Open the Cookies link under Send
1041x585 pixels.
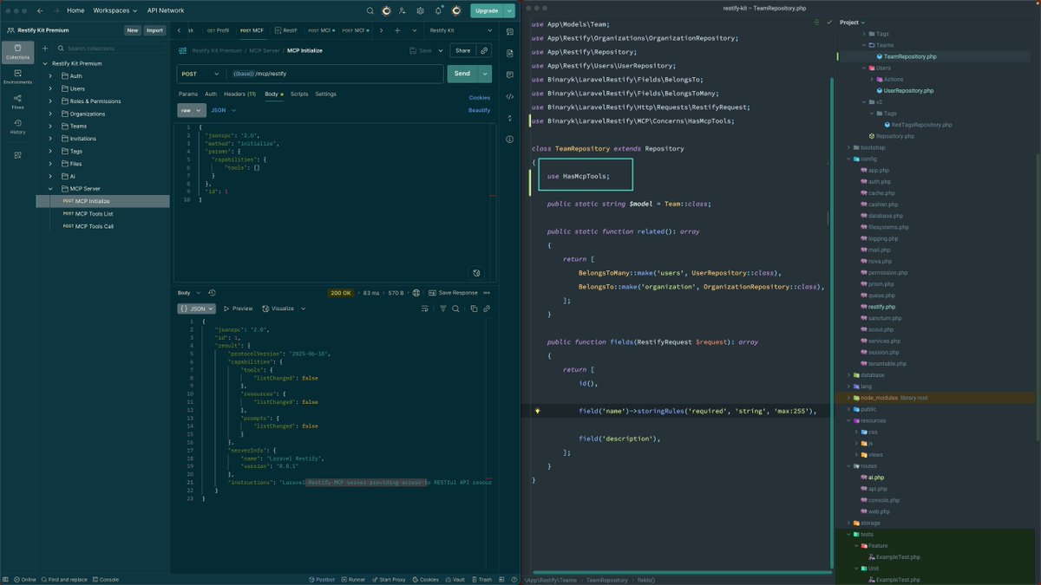click(480, 97)
